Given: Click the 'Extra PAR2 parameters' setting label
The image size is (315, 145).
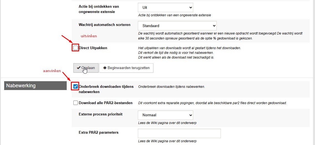Looking at the screenshot, I should click(99, 133).
